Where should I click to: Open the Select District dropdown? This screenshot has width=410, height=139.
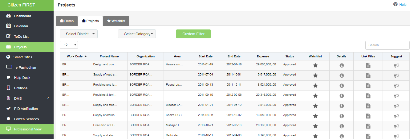point(79,34)
